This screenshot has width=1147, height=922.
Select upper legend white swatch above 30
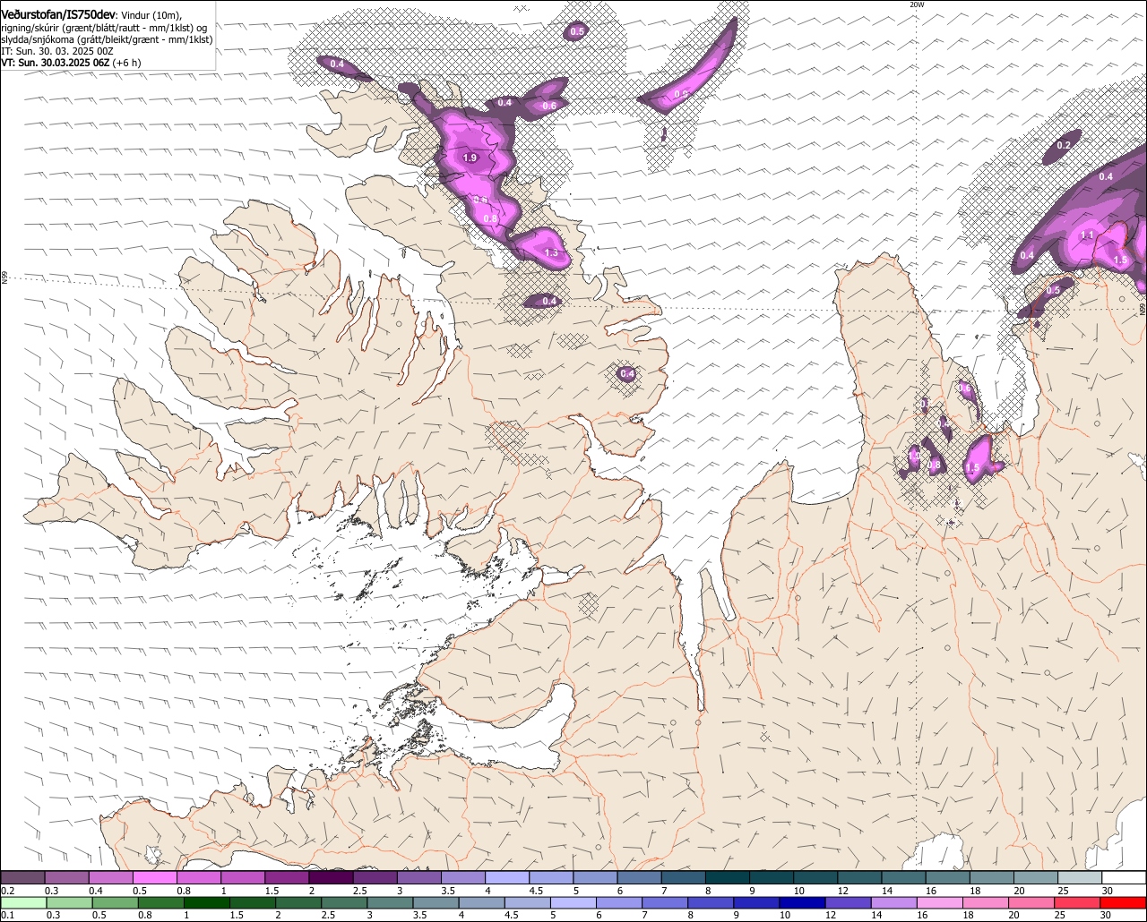[1125, 877]
